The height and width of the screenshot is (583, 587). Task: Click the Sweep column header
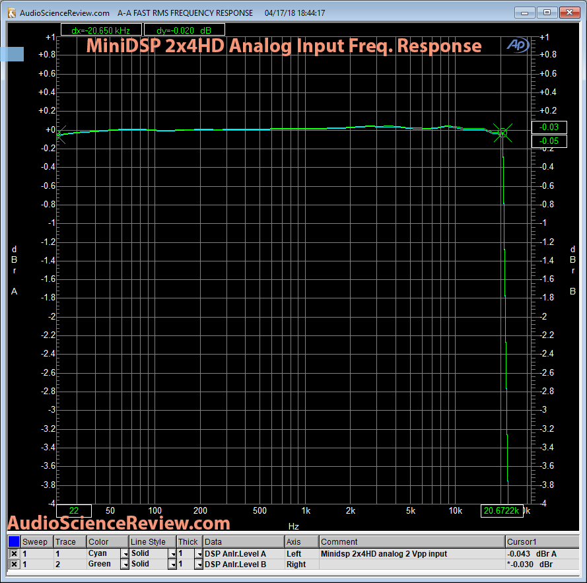(x=37, y=542)
